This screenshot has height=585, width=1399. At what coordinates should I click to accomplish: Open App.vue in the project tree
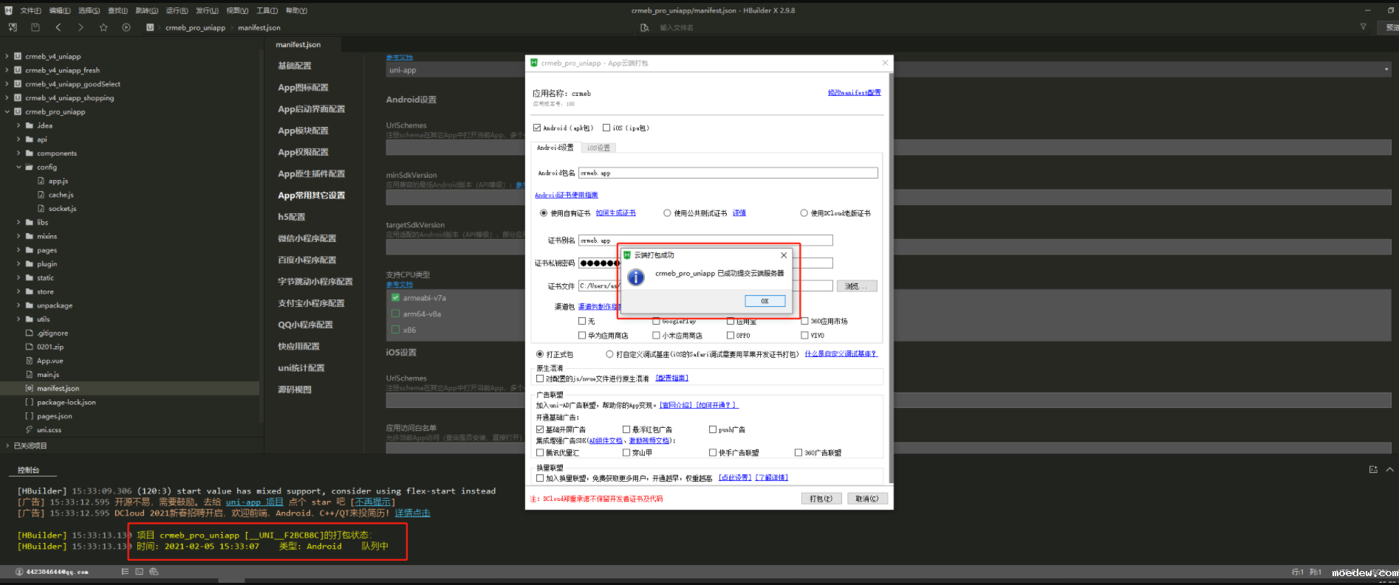coord(49,361)
